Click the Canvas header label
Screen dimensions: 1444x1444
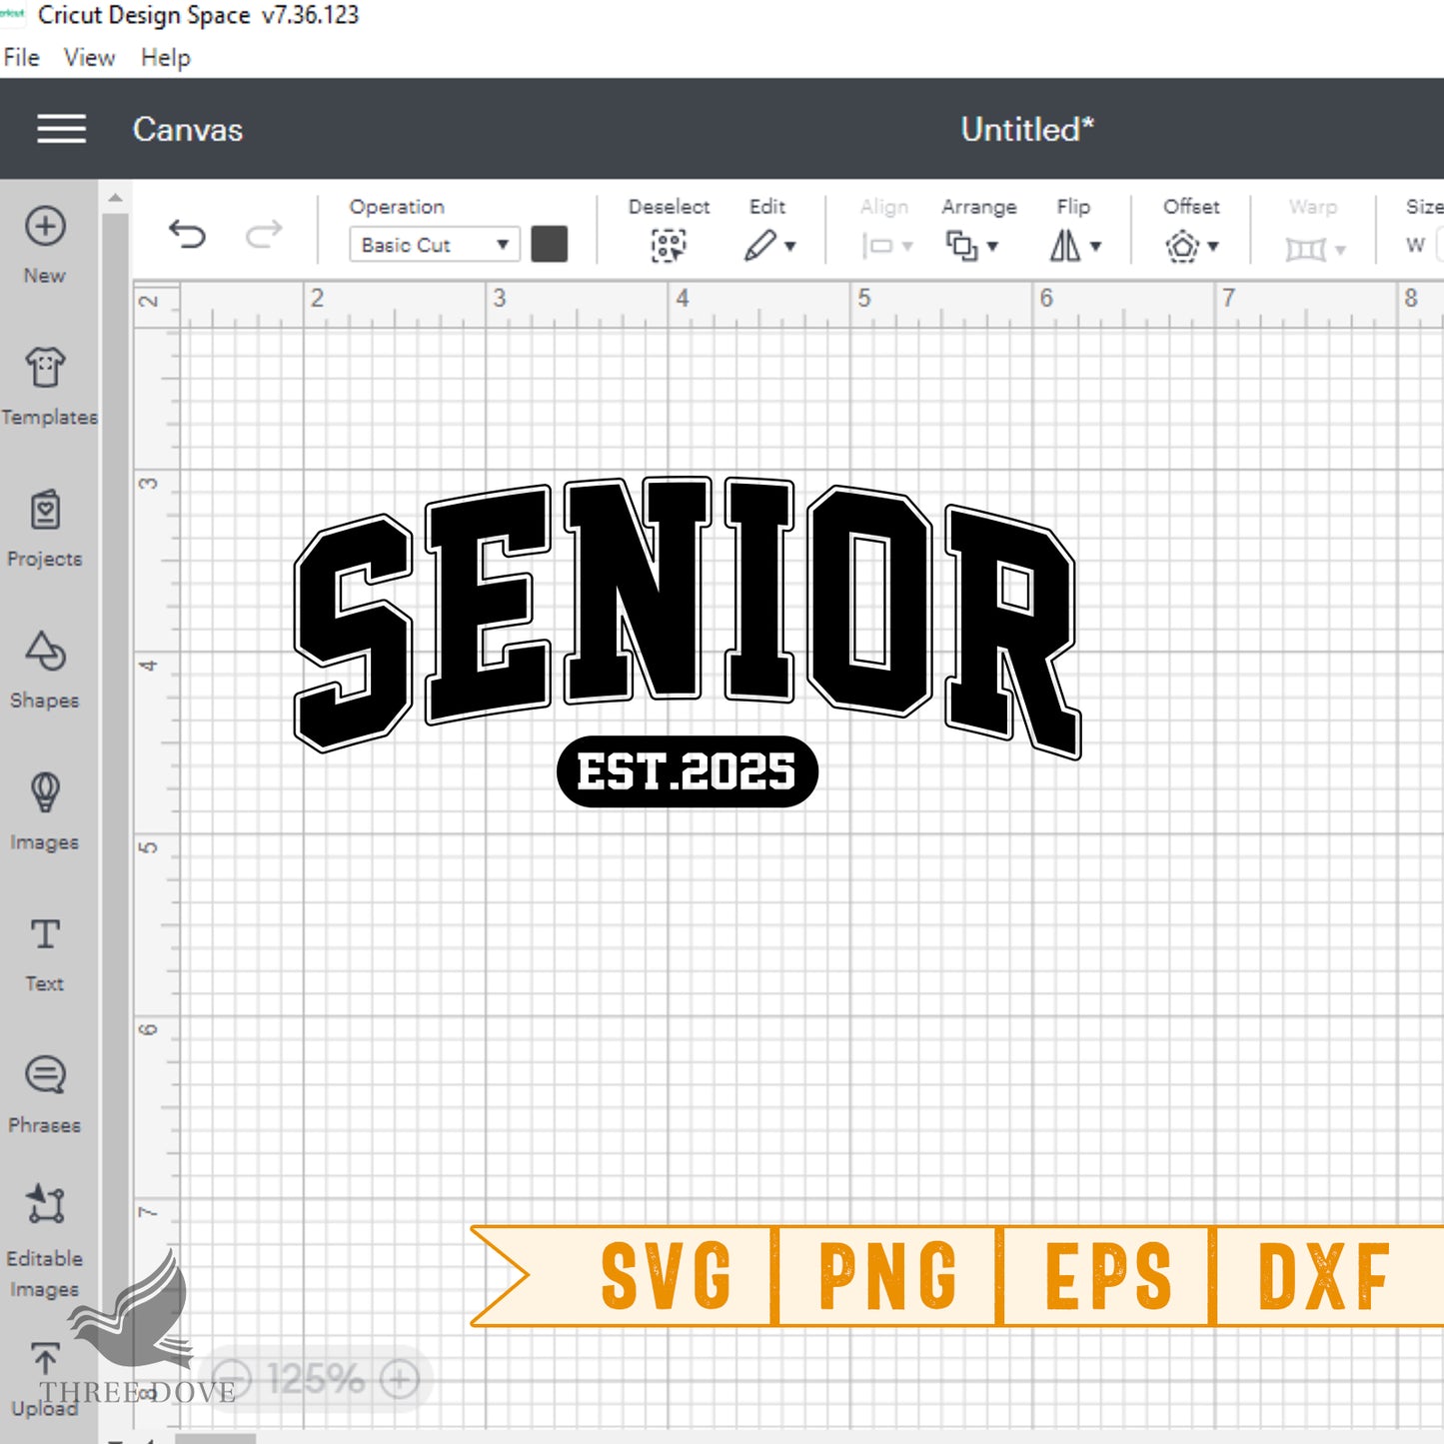coord(188,130)
